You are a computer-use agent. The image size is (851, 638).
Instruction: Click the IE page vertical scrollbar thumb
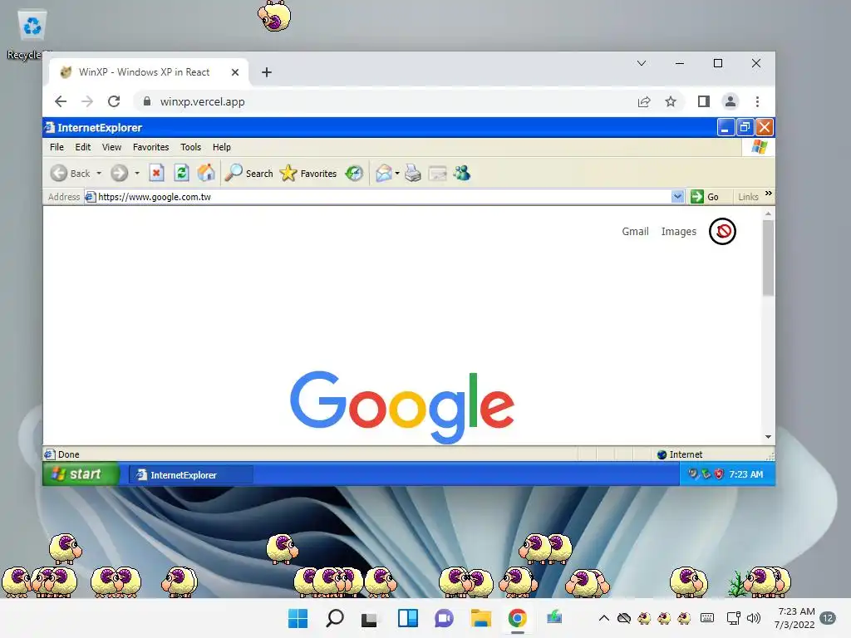[768, 258]
